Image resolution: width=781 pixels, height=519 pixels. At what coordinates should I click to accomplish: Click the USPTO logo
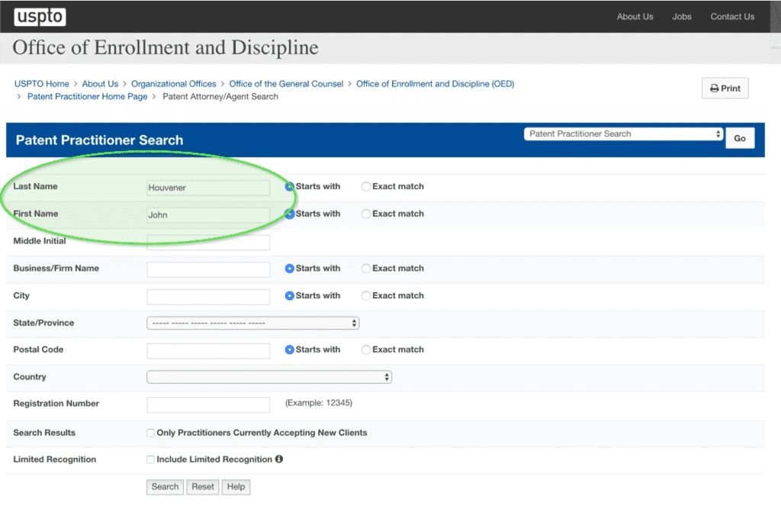[x=40, y=17]
